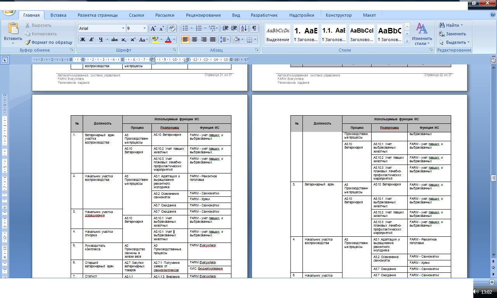Click the Grow Font icon

click(x=153, y=28)
